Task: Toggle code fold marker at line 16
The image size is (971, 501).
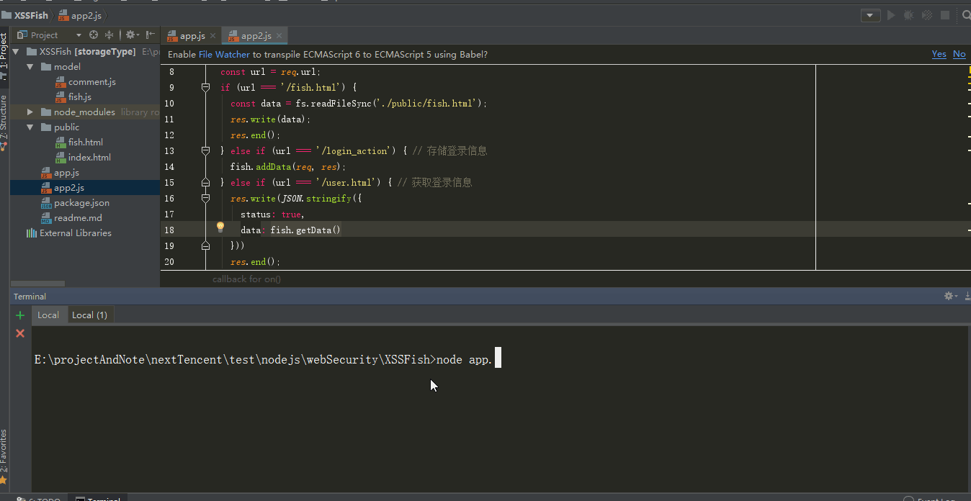Action: coord(205,198)
